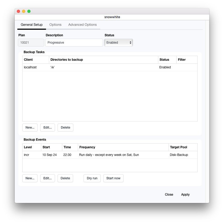224x224 pixels.
Task: Click the Plan field showing 10021
Action: point(31,43)
